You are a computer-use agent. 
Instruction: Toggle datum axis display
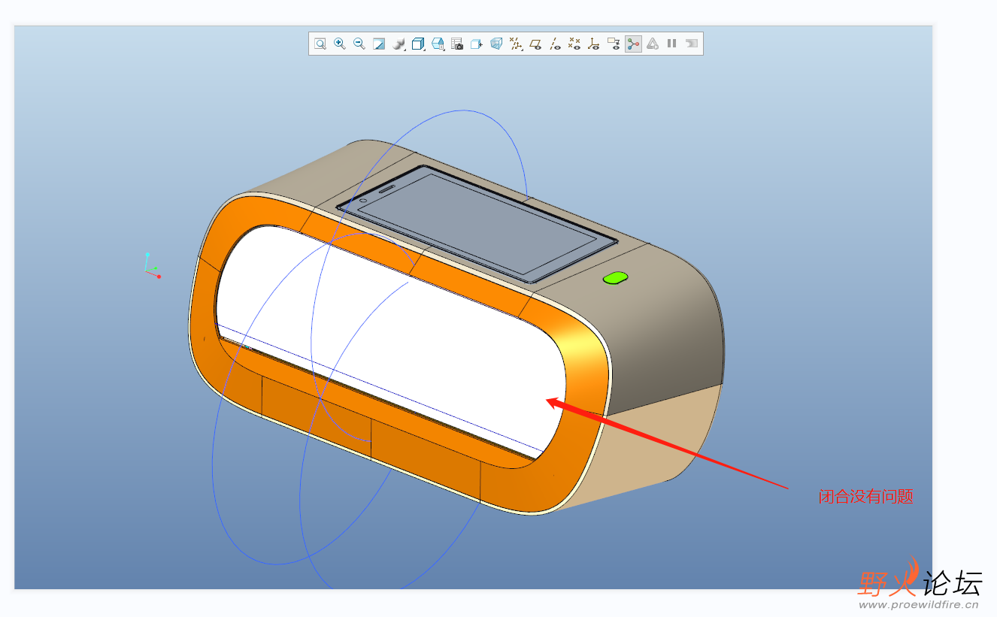tap(555, 44)
